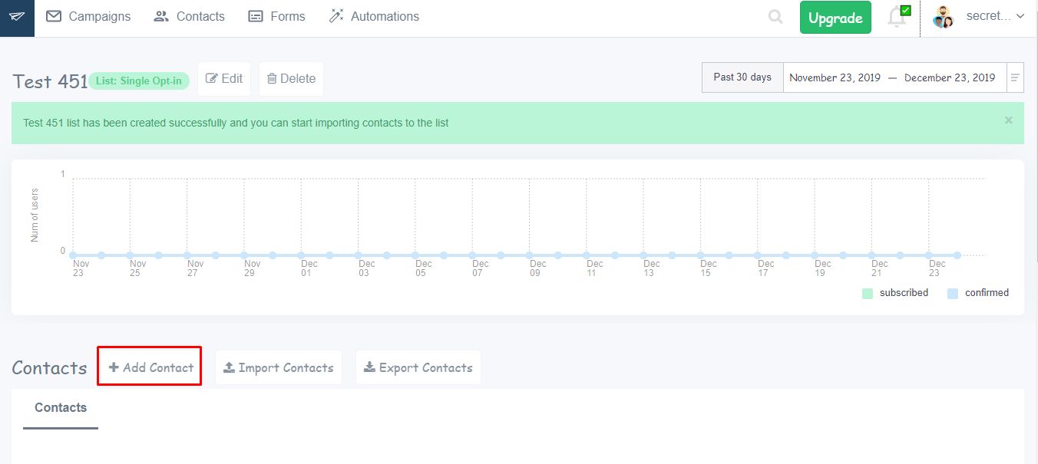Screen dimensions: 1038x464
Task: Open the date range options menu icon
Action: (1015, 77)
